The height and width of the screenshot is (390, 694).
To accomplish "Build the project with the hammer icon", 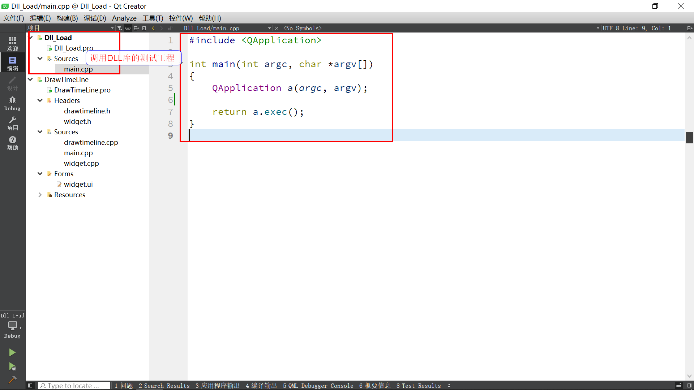I will click(12, 379).
